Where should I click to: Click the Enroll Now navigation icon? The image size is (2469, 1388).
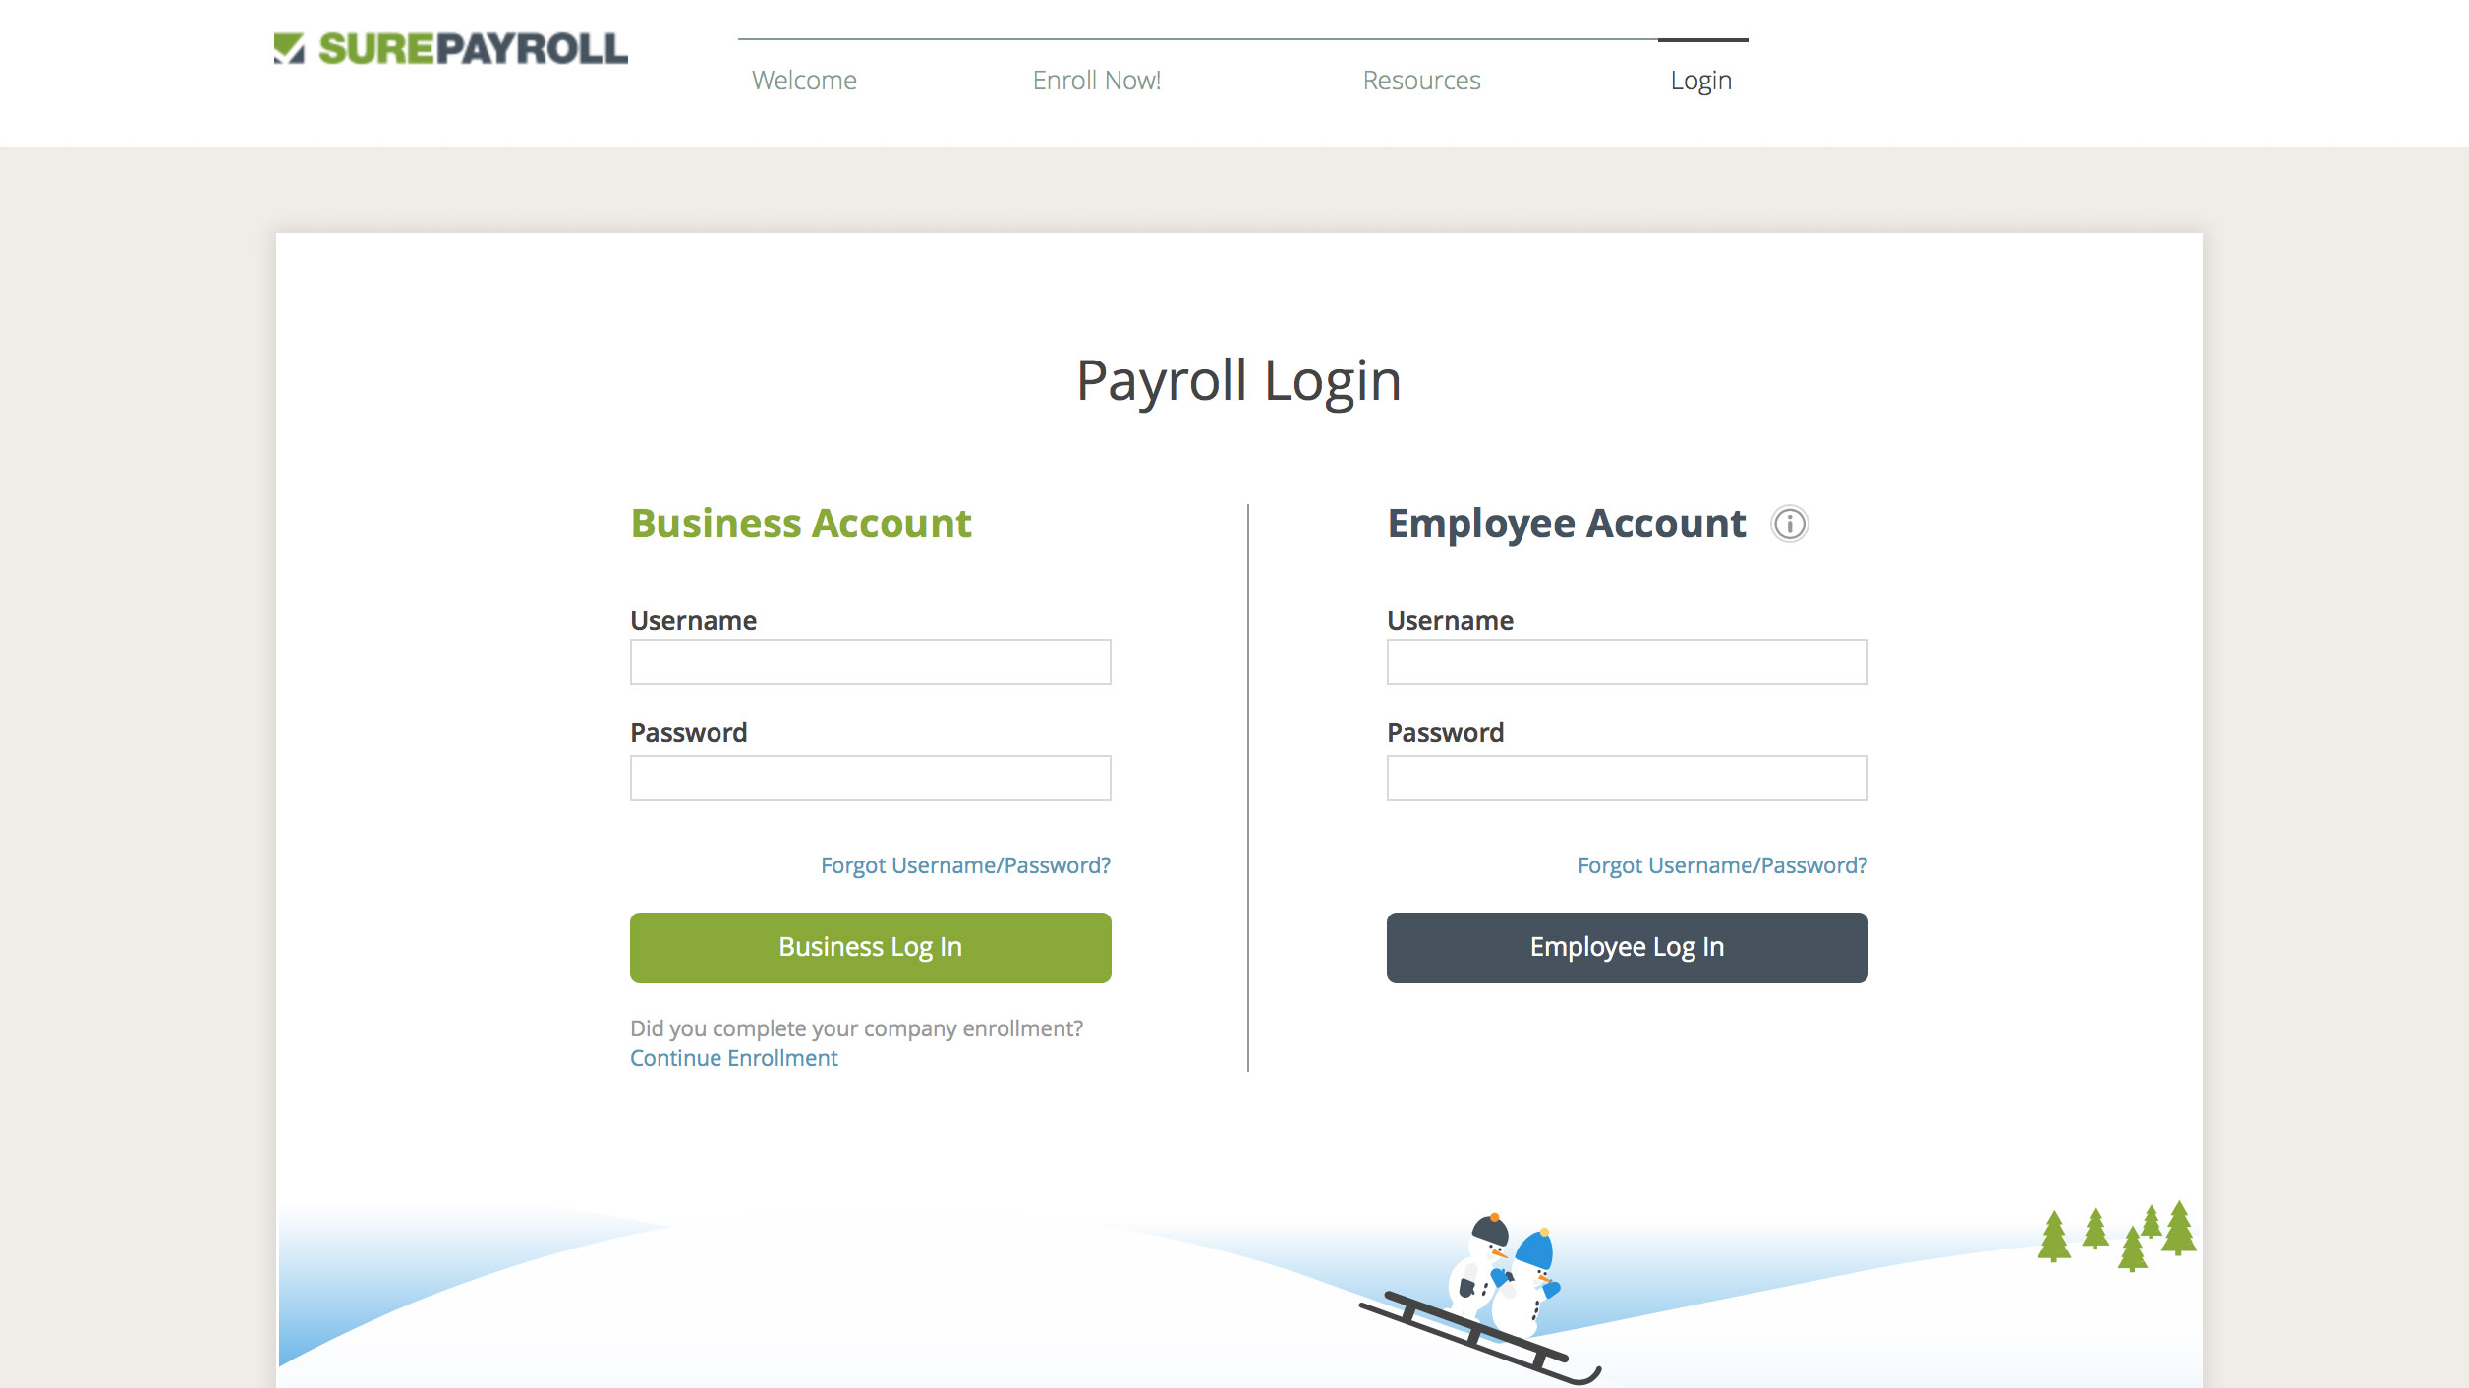pos(1097,80)
